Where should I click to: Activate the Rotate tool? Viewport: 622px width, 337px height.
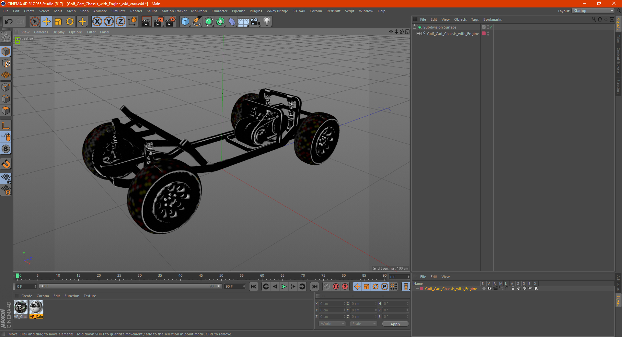(70, 22)
